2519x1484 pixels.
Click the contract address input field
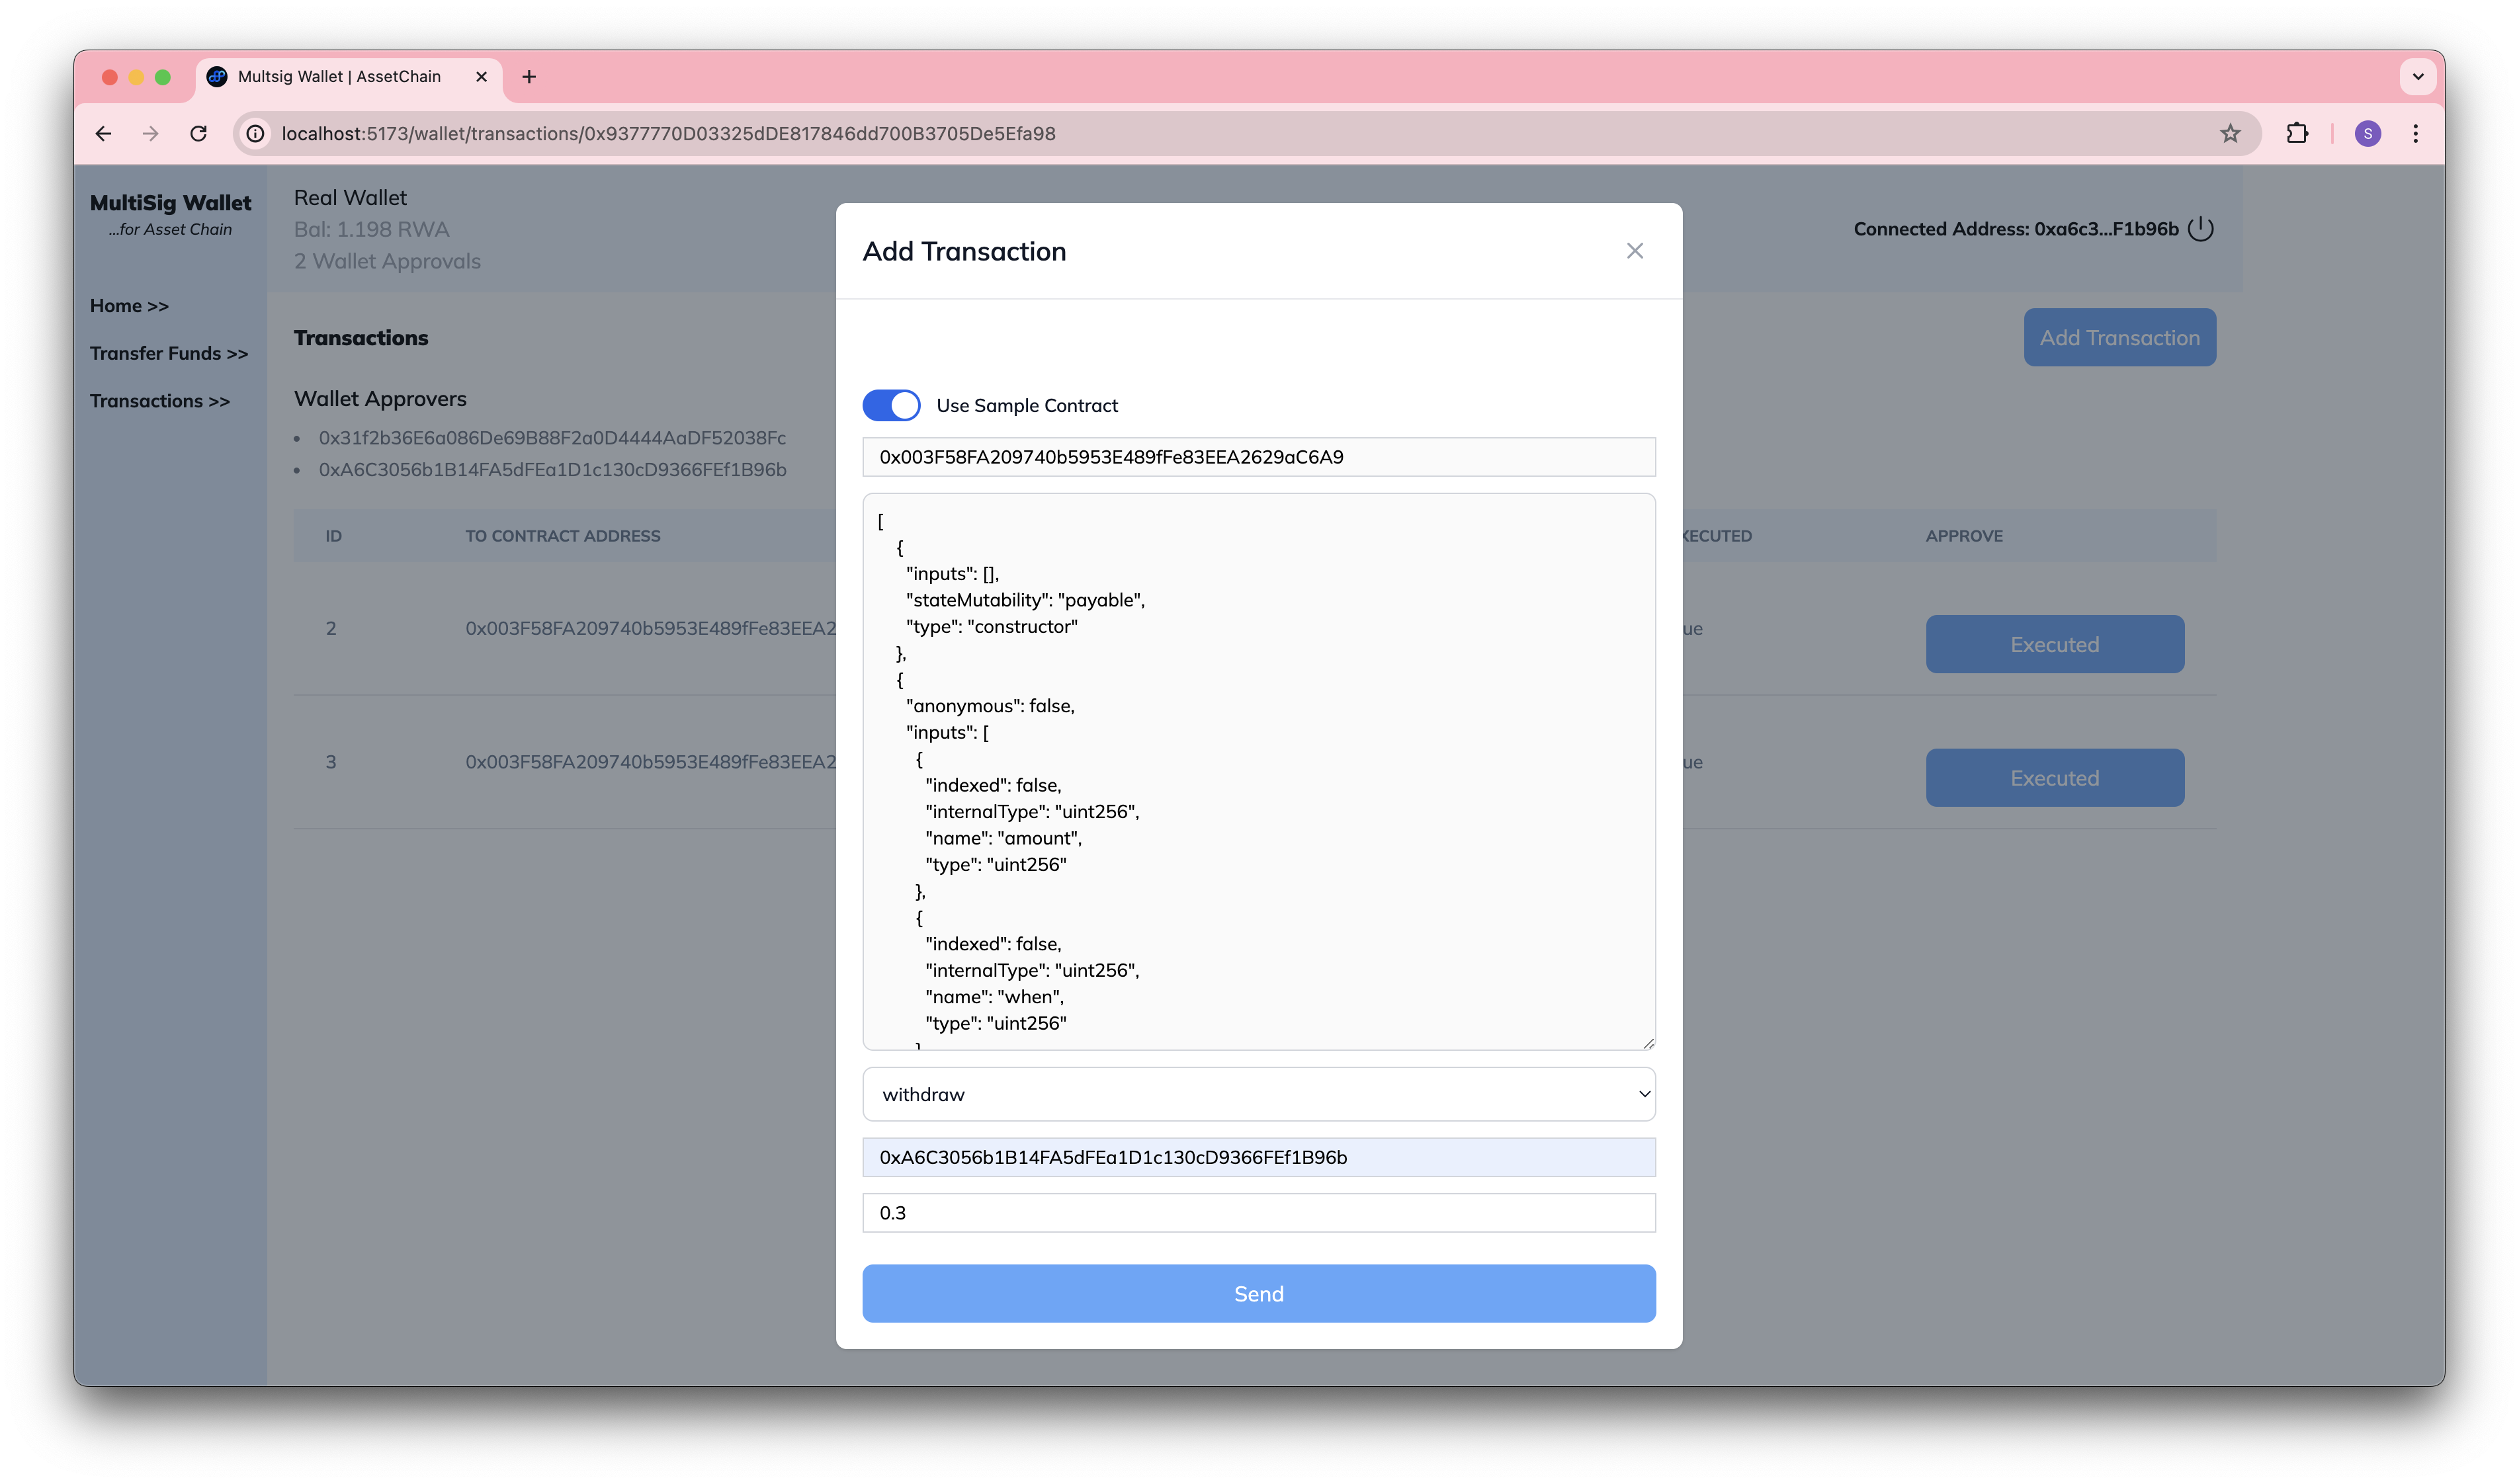(1258, 457)
